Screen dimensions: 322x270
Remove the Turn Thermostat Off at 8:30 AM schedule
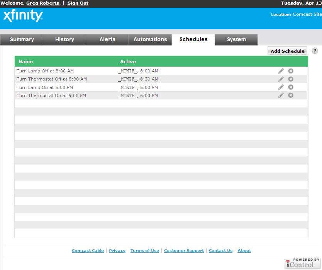coord(291,79)
